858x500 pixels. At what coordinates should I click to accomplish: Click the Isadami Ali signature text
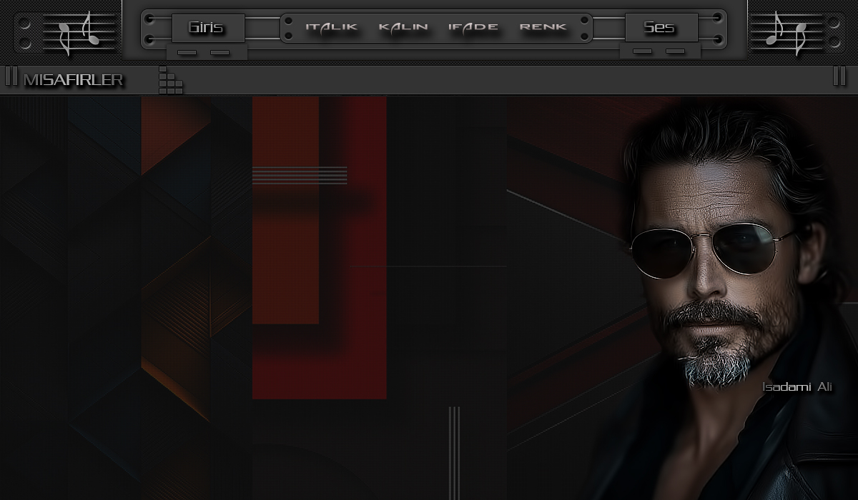point(797,387)
